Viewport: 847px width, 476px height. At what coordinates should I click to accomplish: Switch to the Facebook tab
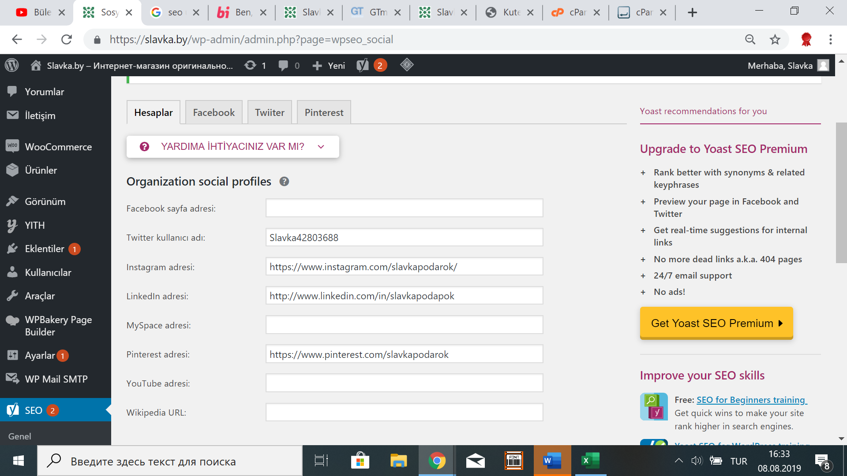point(214,112)
